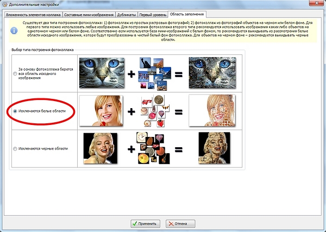Click the cat photo mosaic result image
The height and width of the screenshot is (232, 326).
pyautogui.click(x=212, y=73)
